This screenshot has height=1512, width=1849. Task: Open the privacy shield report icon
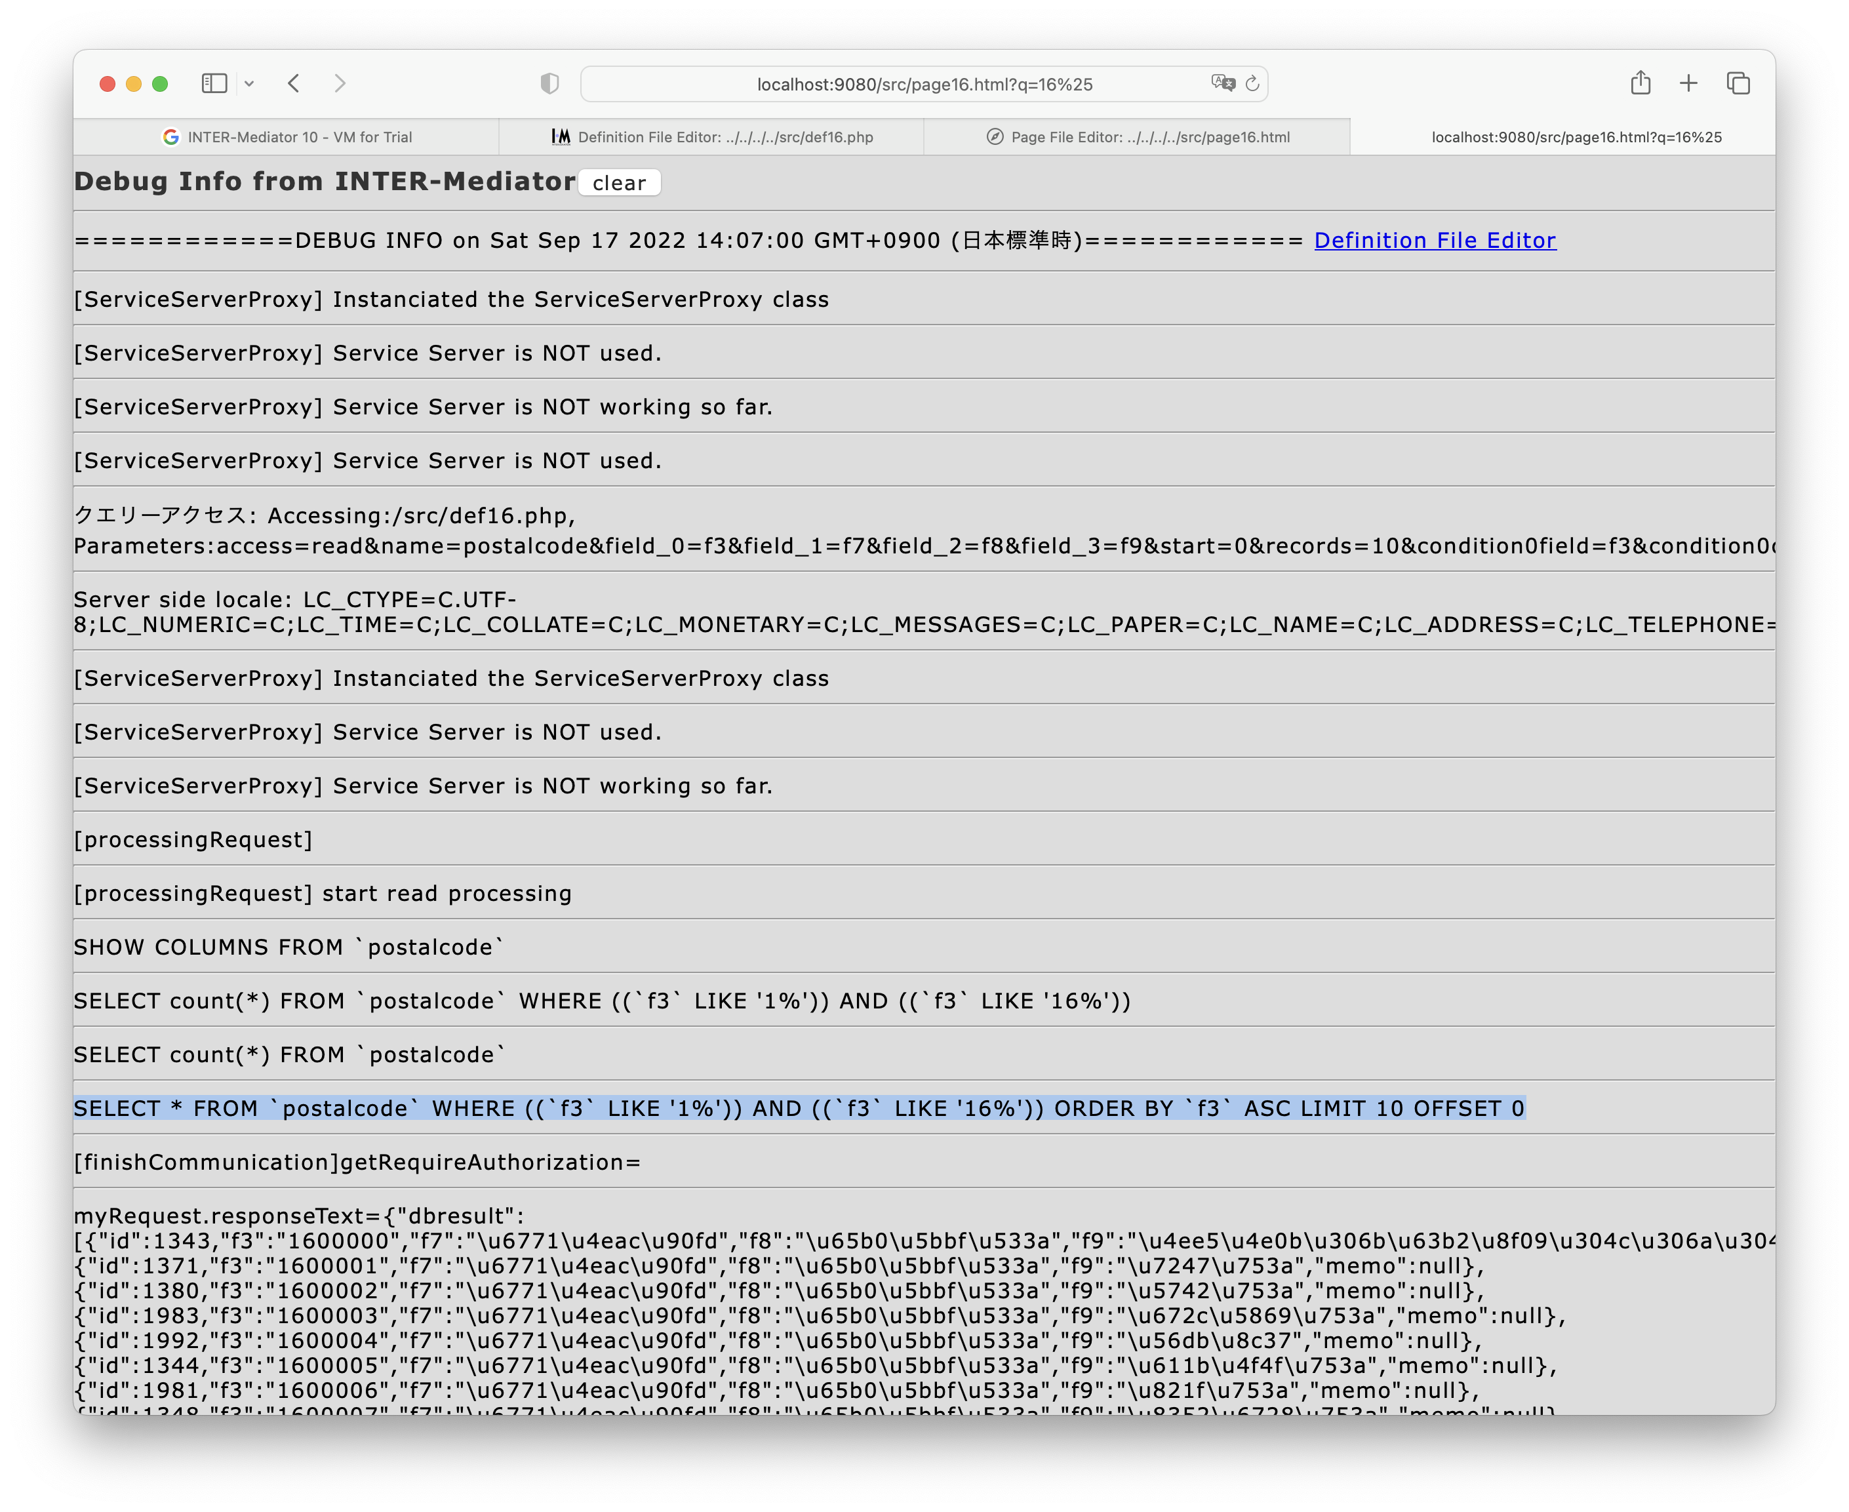[x=549, y=84]
